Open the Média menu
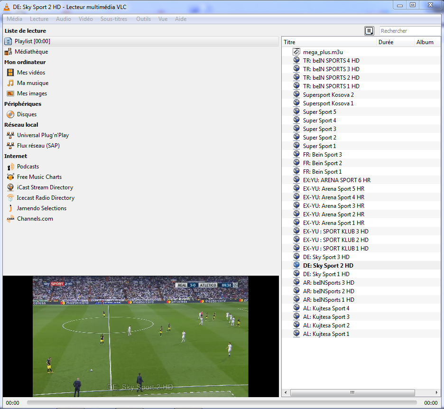 tap(14, 19)
